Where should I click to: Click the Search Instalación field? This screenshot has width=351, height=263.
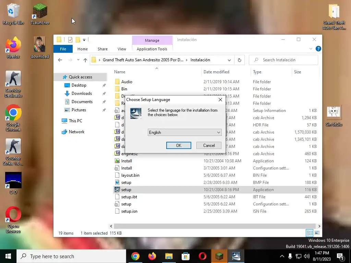click(x=283, y=60)
